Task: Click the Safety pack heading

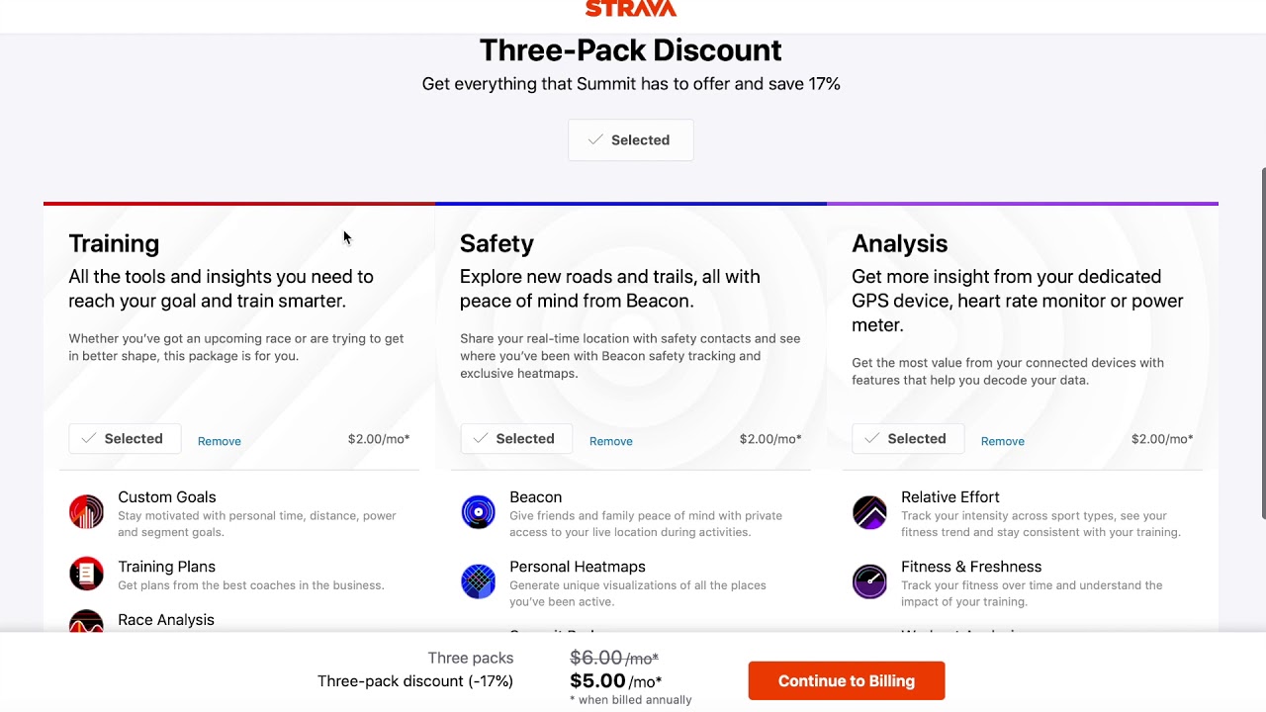Action: [x=497, y=243]
